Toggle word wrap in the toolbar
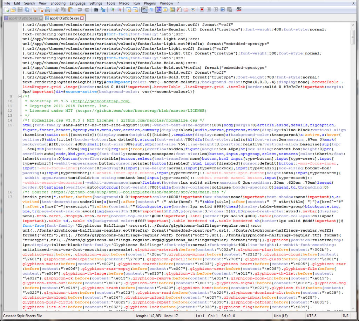This screenshot has width=359, height=321. click(144, 9)
